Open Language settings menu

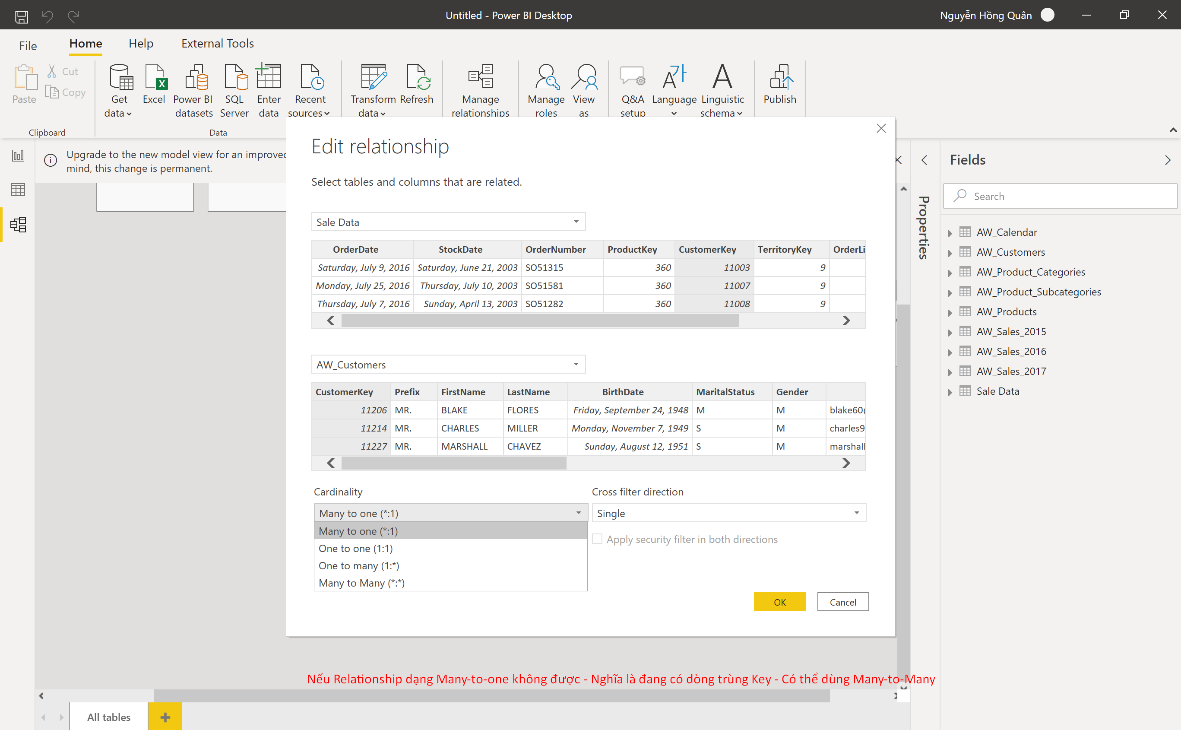(674, 91)
